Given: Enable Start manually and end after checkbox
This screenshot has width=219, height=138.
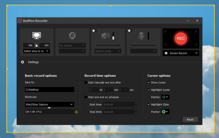Looking at the screenshot, I should (x=86, y=83).
